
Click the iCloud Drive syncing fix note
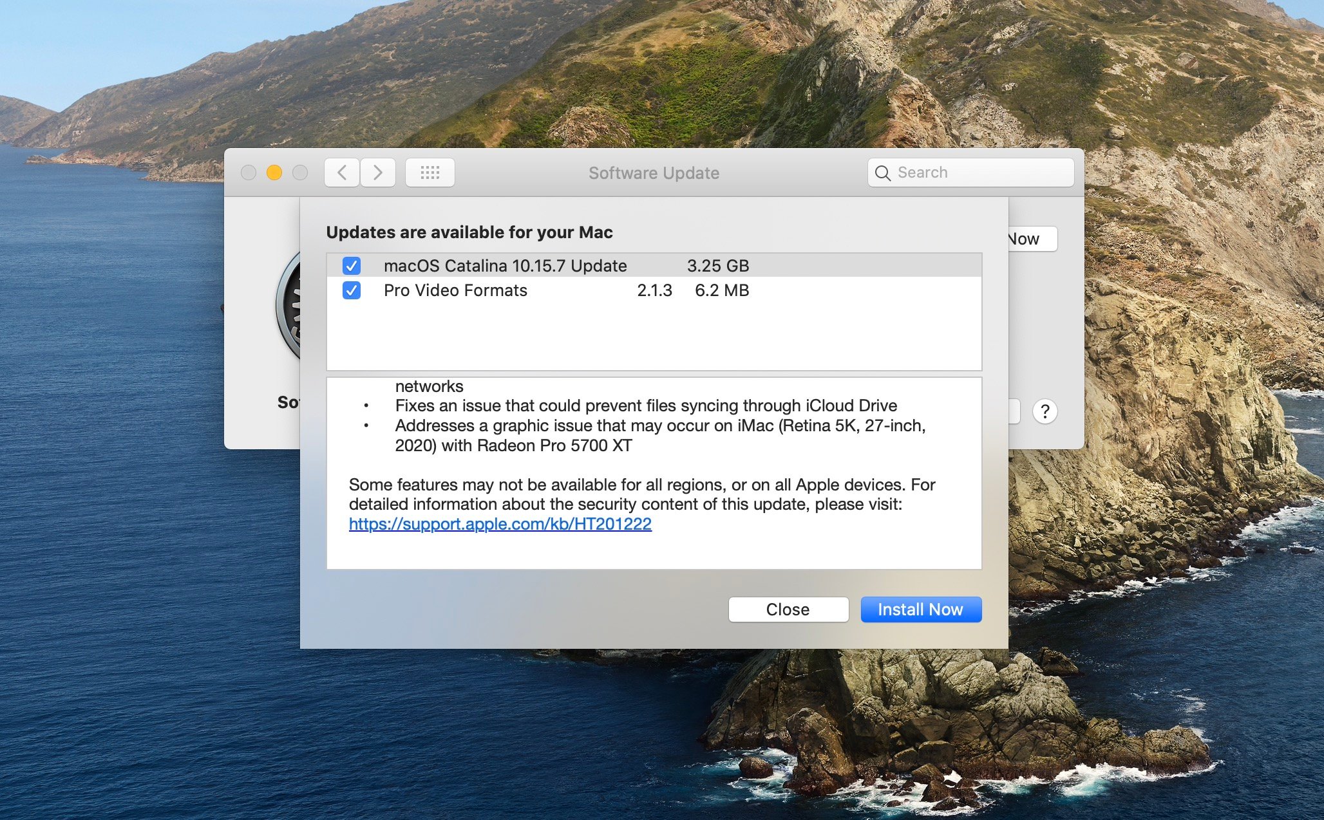click(x=646, y=405)
